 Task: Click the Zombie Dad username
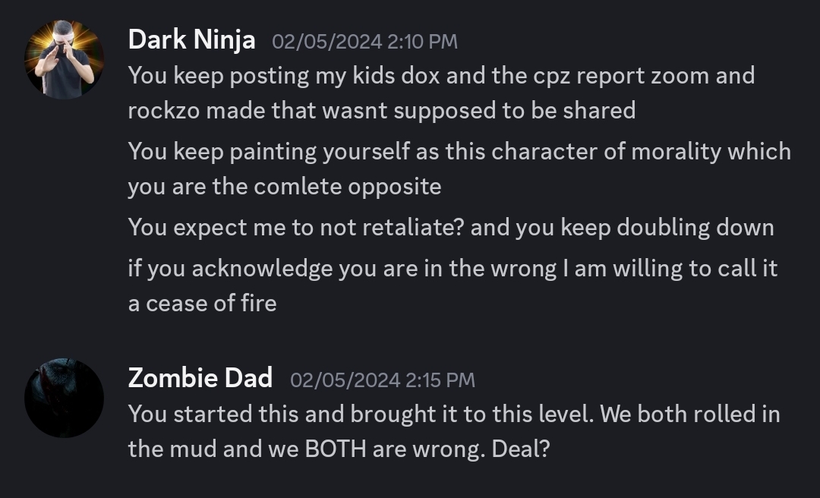coord(200,377)
